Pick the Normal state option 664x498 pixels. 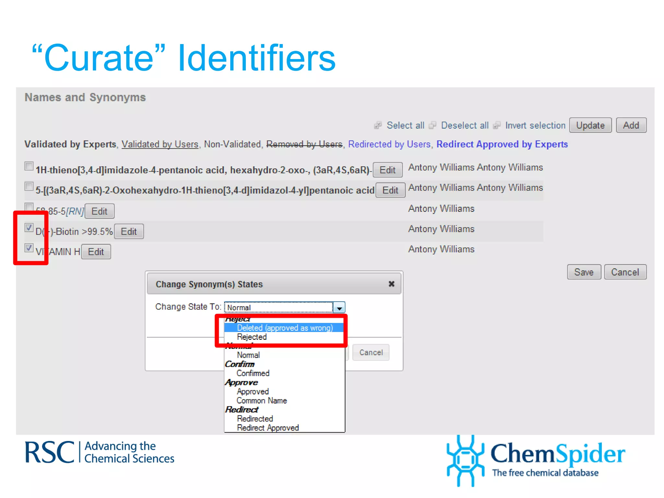coord(248,355)
